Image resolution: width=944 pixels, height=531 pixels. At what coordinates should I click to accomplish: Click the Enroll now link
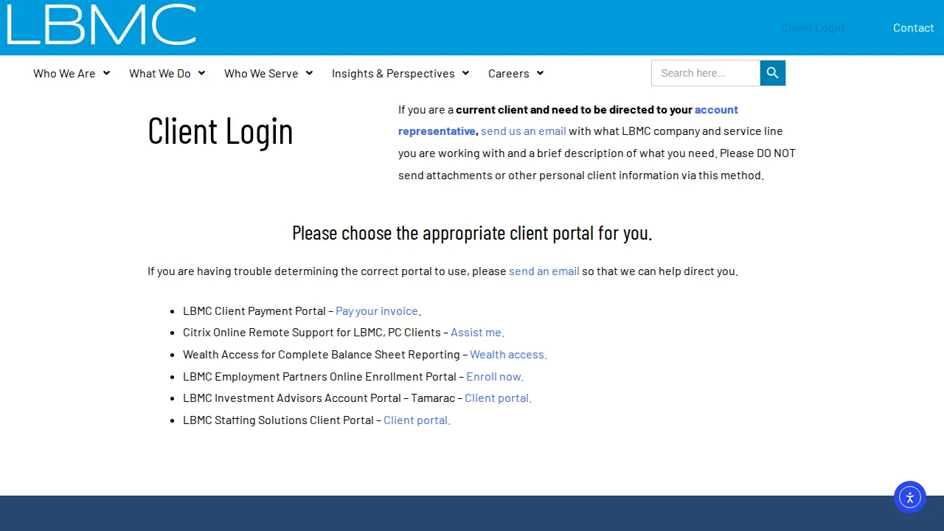(494, 377)
